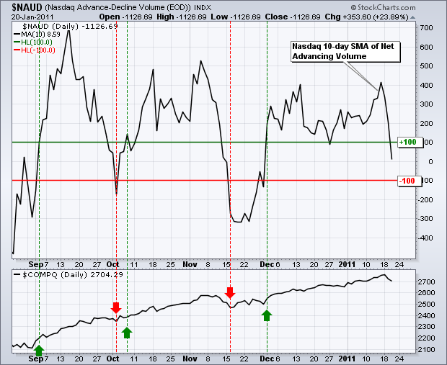447x365 pixels.
Task: Click the Dec label on the $COMPQ panel date axis
Action: tap(267, 359)
